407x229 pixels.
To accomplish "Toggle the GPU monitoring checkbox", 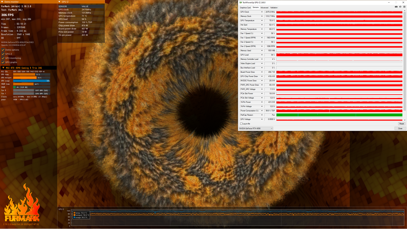I will (x=3, y=58).
